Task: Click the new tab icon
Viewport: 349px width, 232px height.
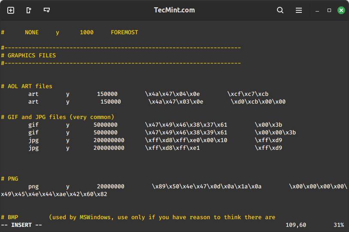Action: click(11, 10)
